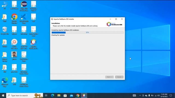
Task: Minimize the Apache NetBeans IDE Installer window
Action: pyautogui.click(x=110, y=19)
